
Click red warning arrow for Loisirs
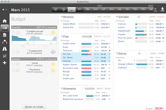pyautogui.click(x=163, y=27)
